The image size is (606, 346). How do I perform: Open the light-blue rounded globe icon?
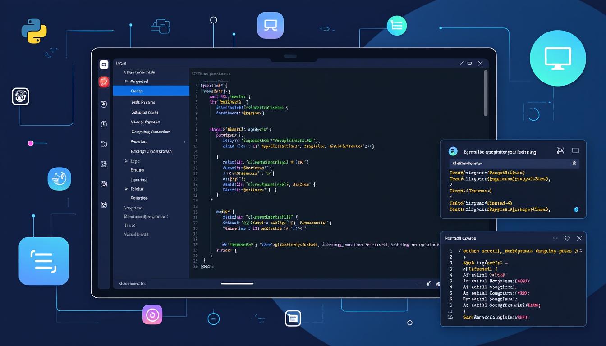(x=60, y=179)
